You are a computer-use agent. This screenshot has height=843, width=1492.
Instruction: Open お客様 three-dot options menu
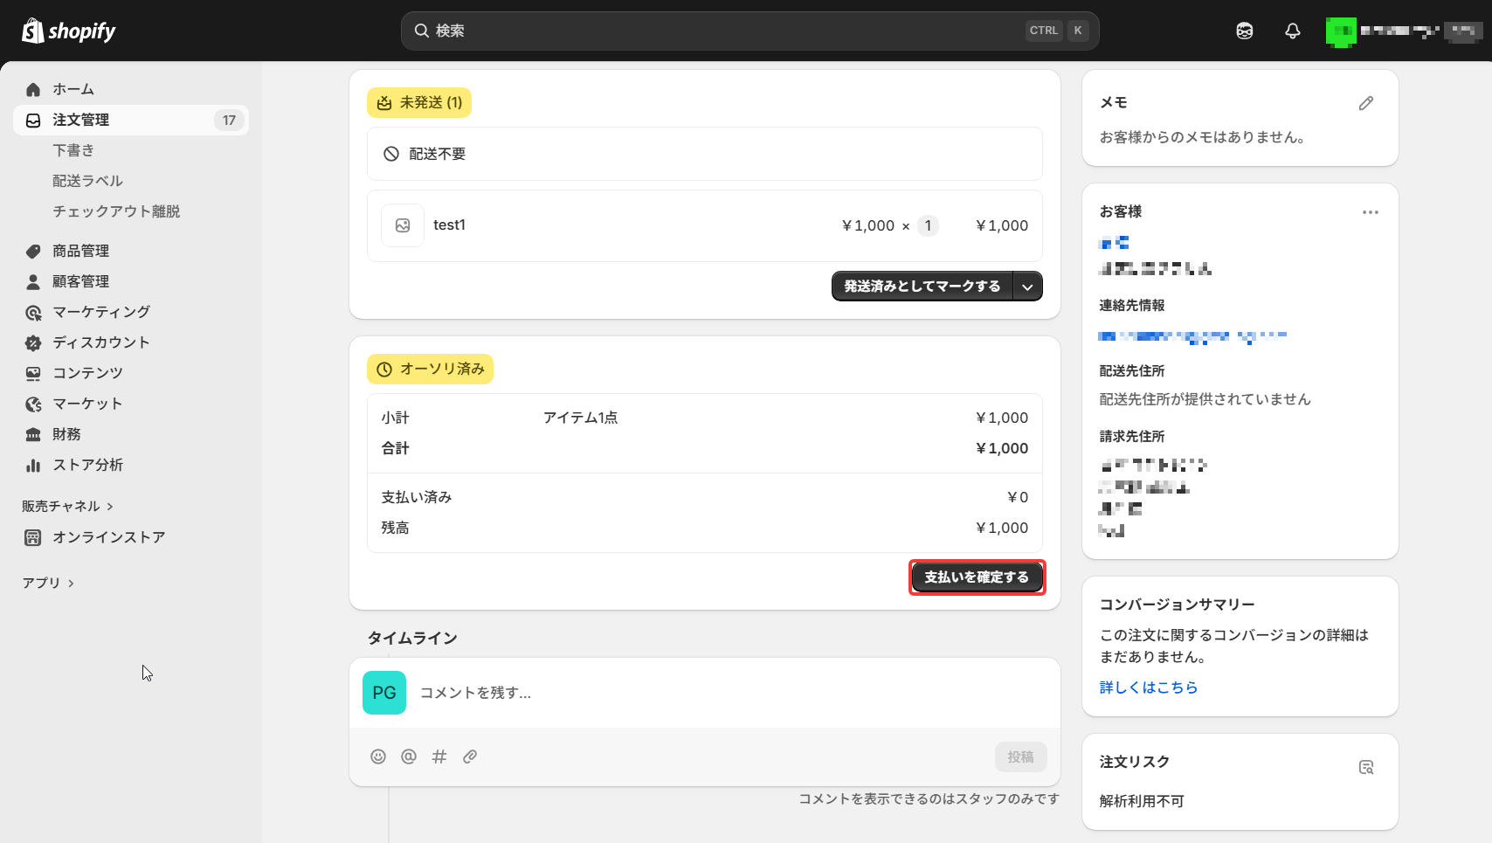(1371, 212)
